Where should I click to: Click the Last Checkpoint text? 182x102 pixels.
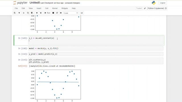52,3
